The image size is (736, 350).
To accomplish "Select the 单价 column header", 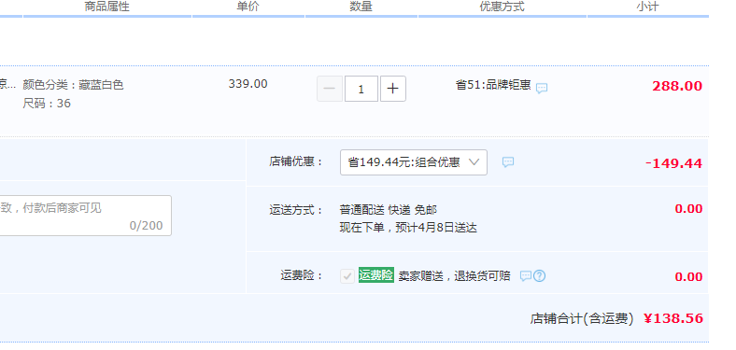I will click(248, 7).
